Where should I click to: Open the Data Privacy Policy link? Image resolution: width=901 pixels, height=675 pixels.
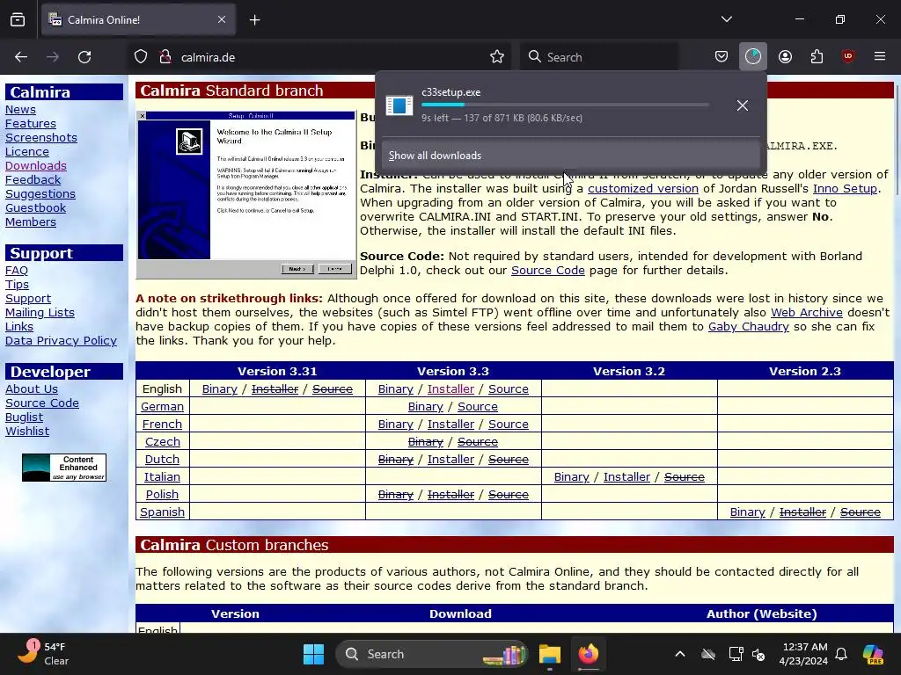(61, 341)
